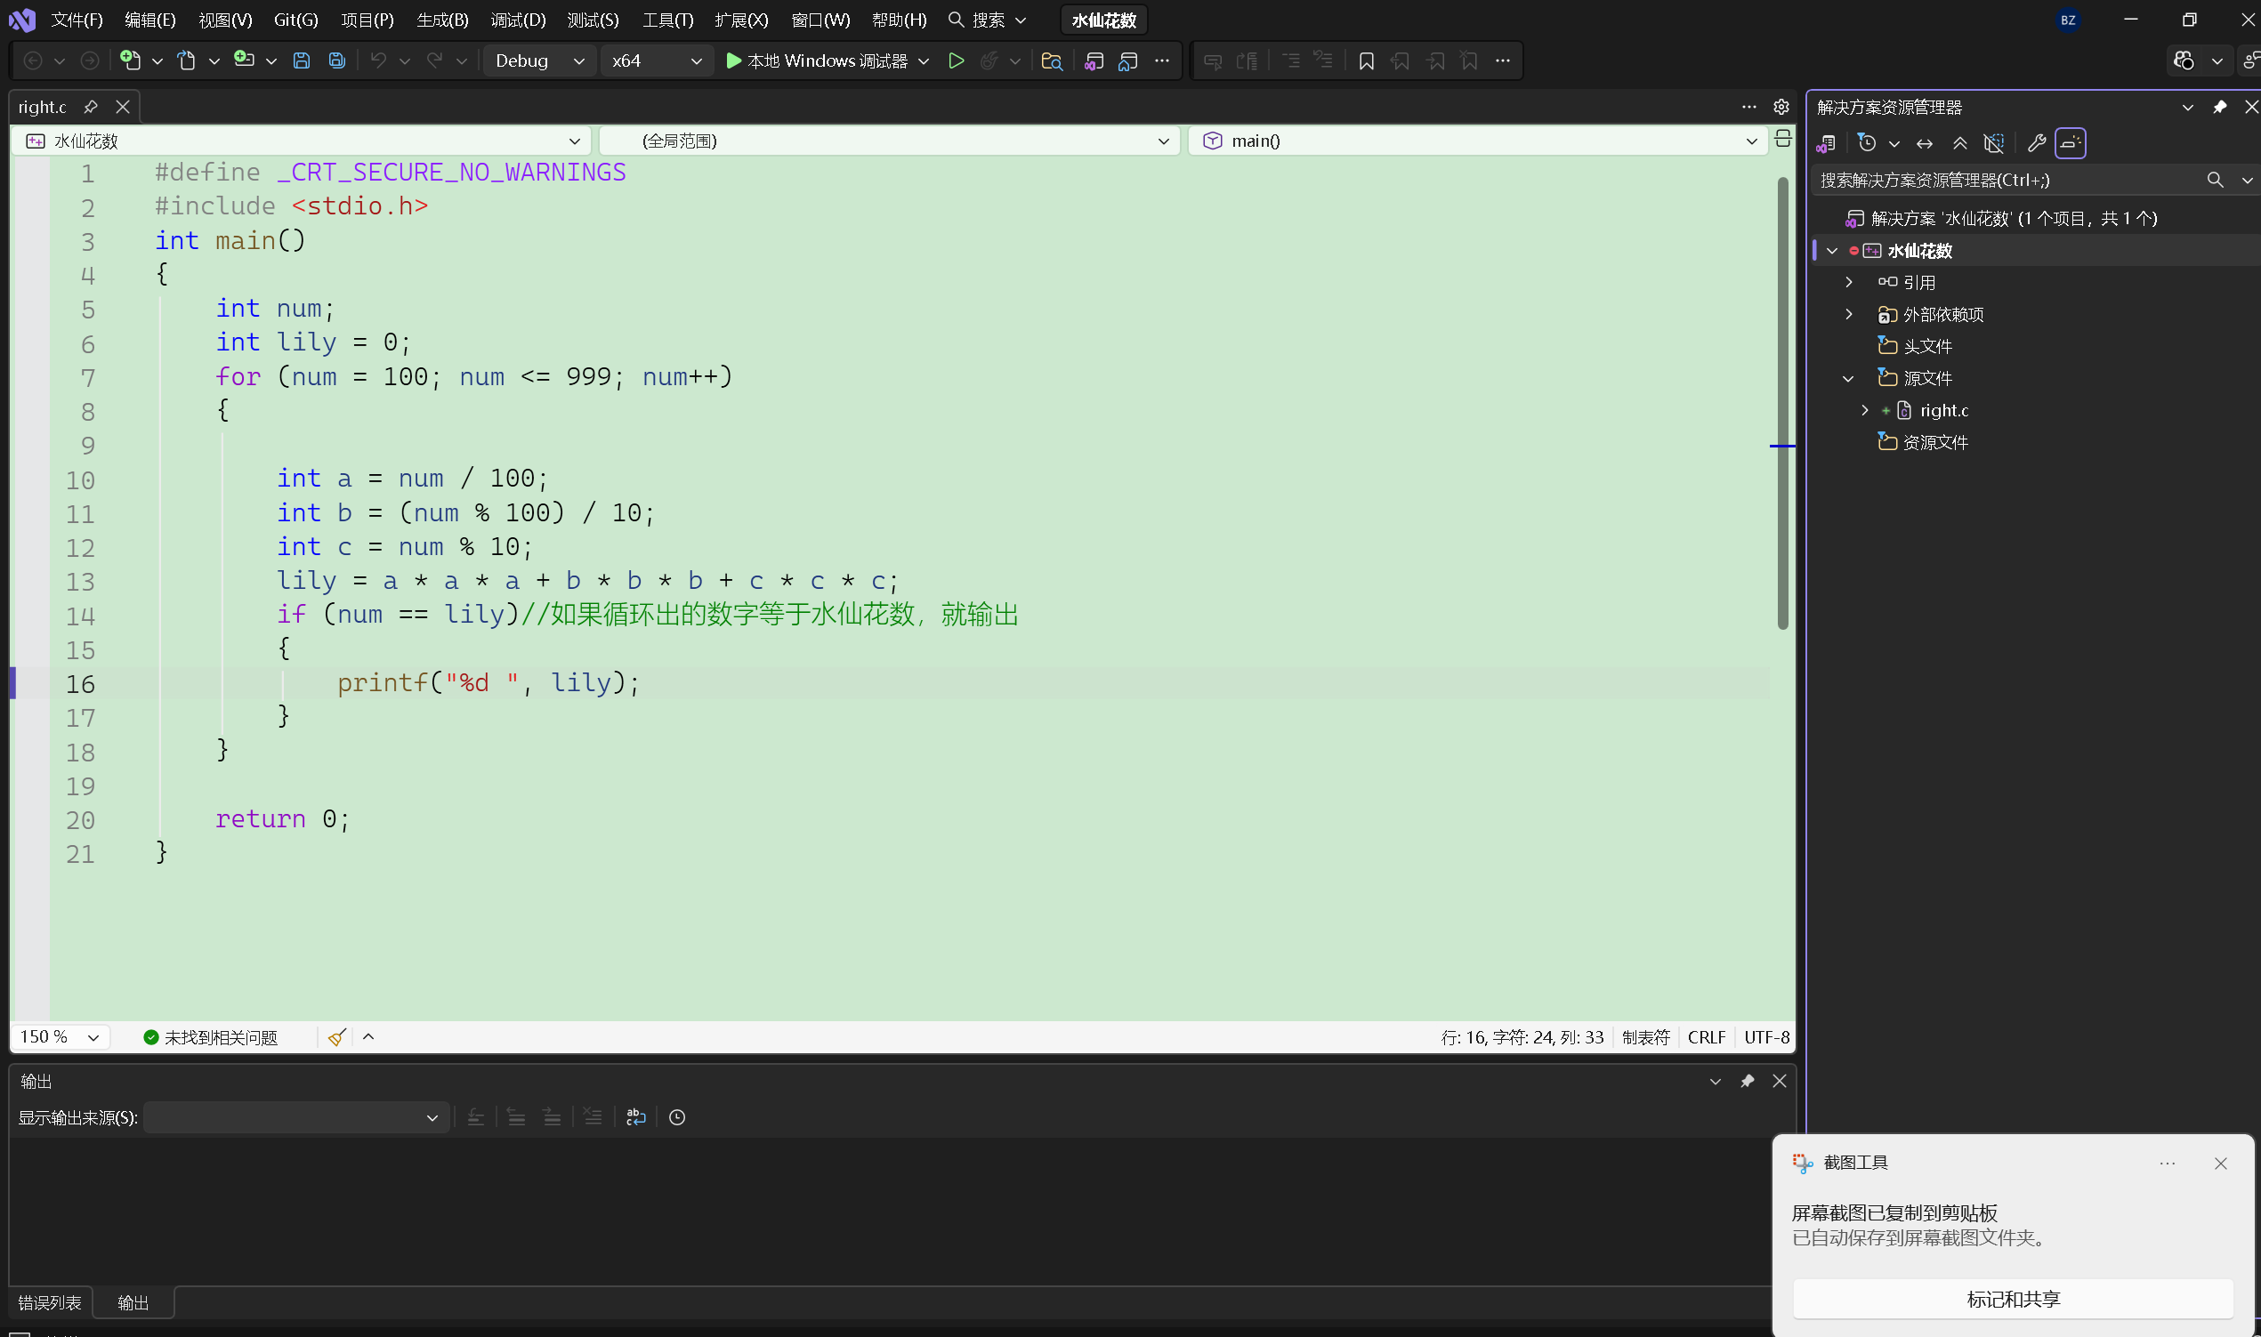Click the code cleanup broom icon
2261x1337 pixels.
(337, 1037)
